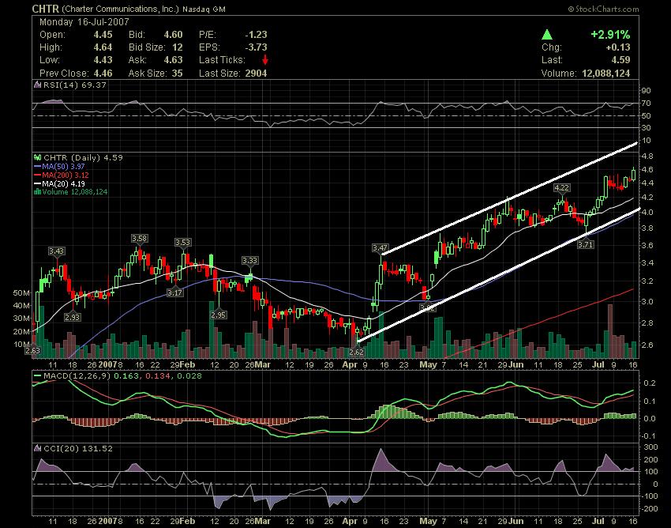671x528 pixels.
Task: Click the Last Size value 2904
Action: (256, 74)
